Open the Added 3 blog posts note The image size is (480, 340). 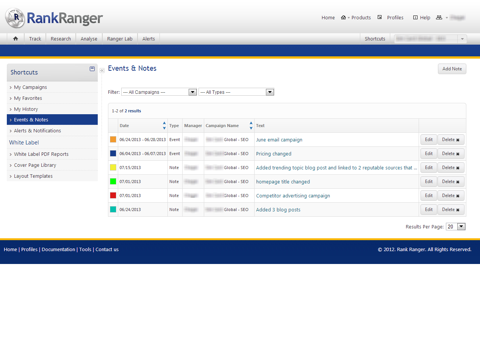pyautogui.click(x=278, y=210)
